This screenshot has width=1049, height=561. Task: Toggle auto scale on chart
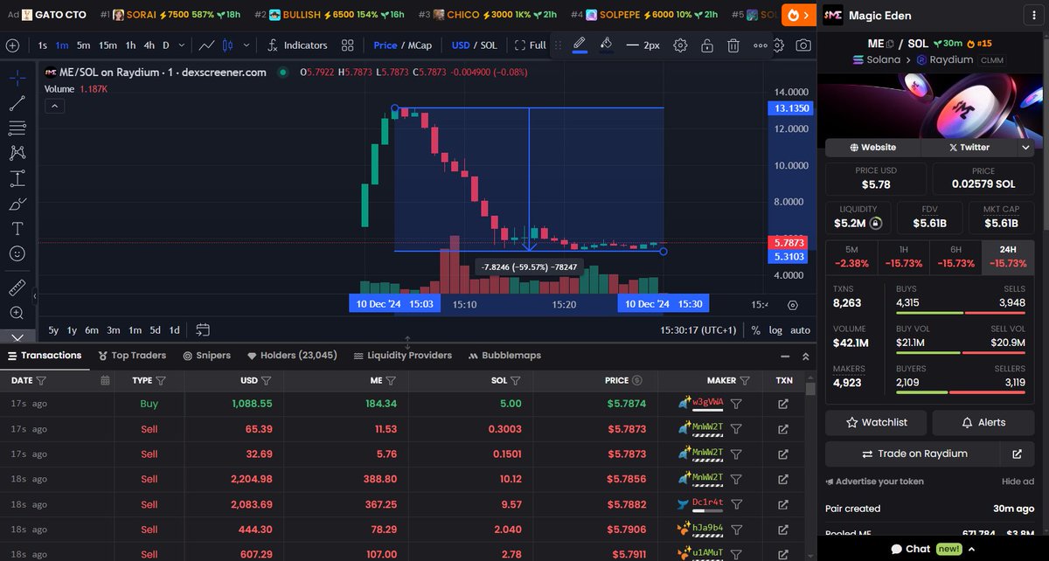(x=800, y=330)
